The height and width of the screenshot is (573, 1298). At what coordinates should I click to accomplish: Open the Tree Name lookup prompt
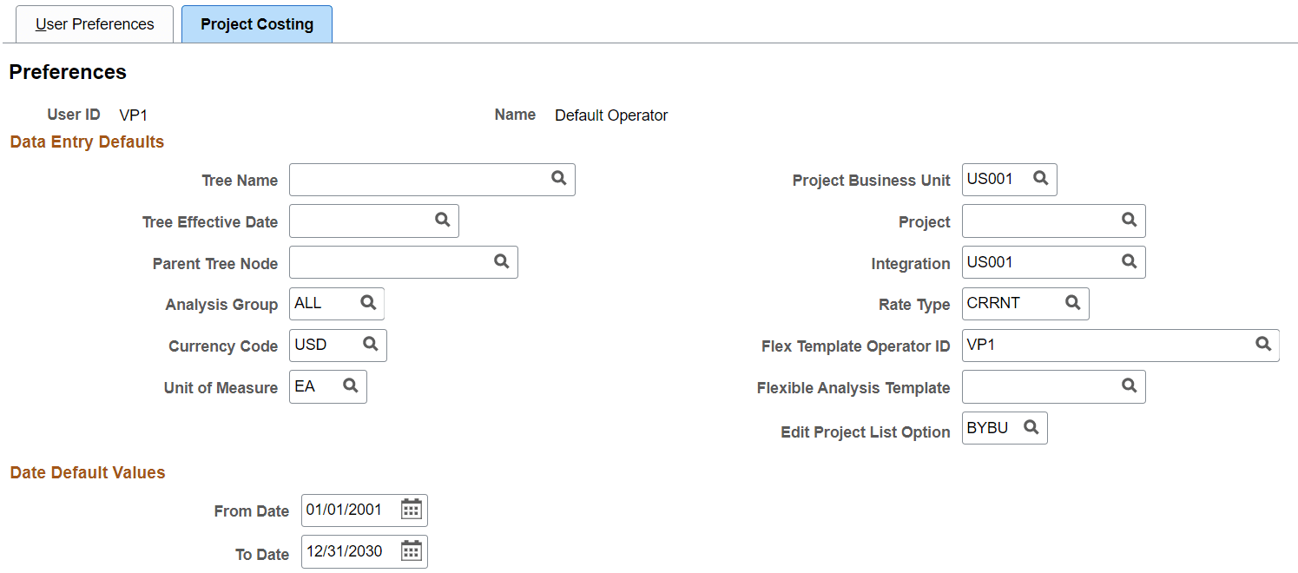click(x=558, y=180)
